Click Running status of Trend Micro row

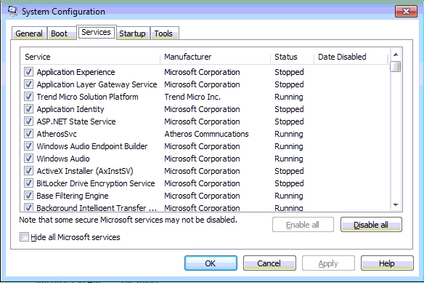(x=288, y=97)
